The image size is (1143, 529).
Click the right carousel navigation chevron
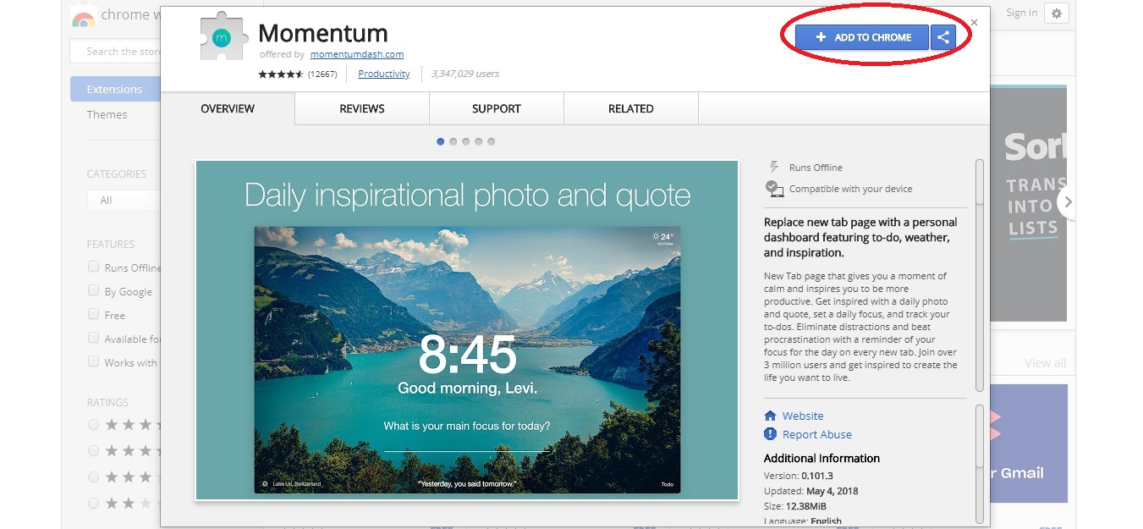coord(1068,202)
